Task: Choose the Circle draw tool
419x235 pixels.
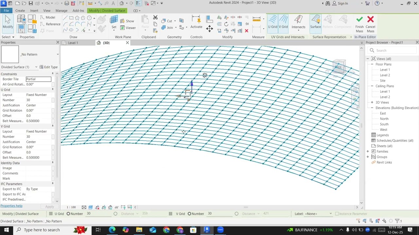Action: click(89, 18)
